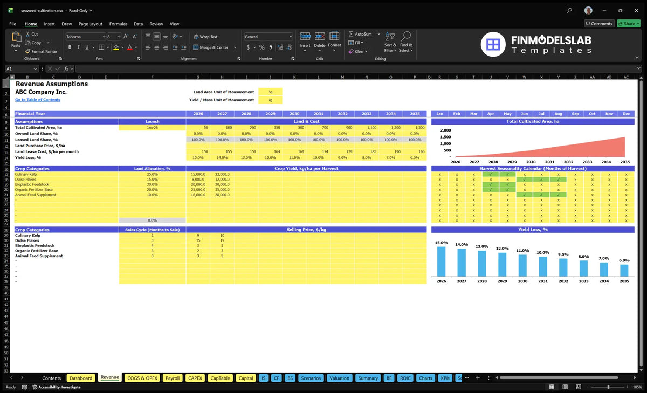Follow the Go to Table of Contents link
Image resolution: width=647 pixels, height=393 pixels.
(x=38, y=100)
